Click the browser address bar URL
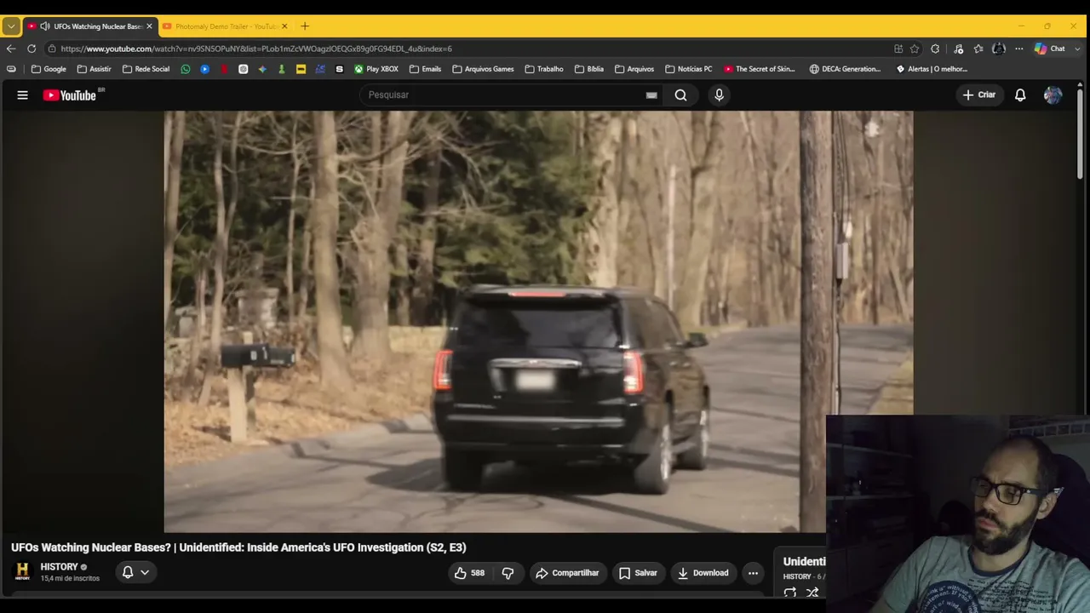This screenshot has width=1090, height=613. pos(256,49)
